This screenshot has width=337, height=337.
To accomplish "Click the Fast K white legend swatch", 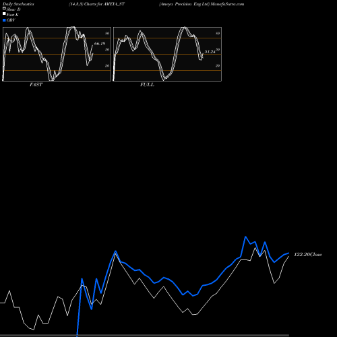I will (x=4, y=14).
